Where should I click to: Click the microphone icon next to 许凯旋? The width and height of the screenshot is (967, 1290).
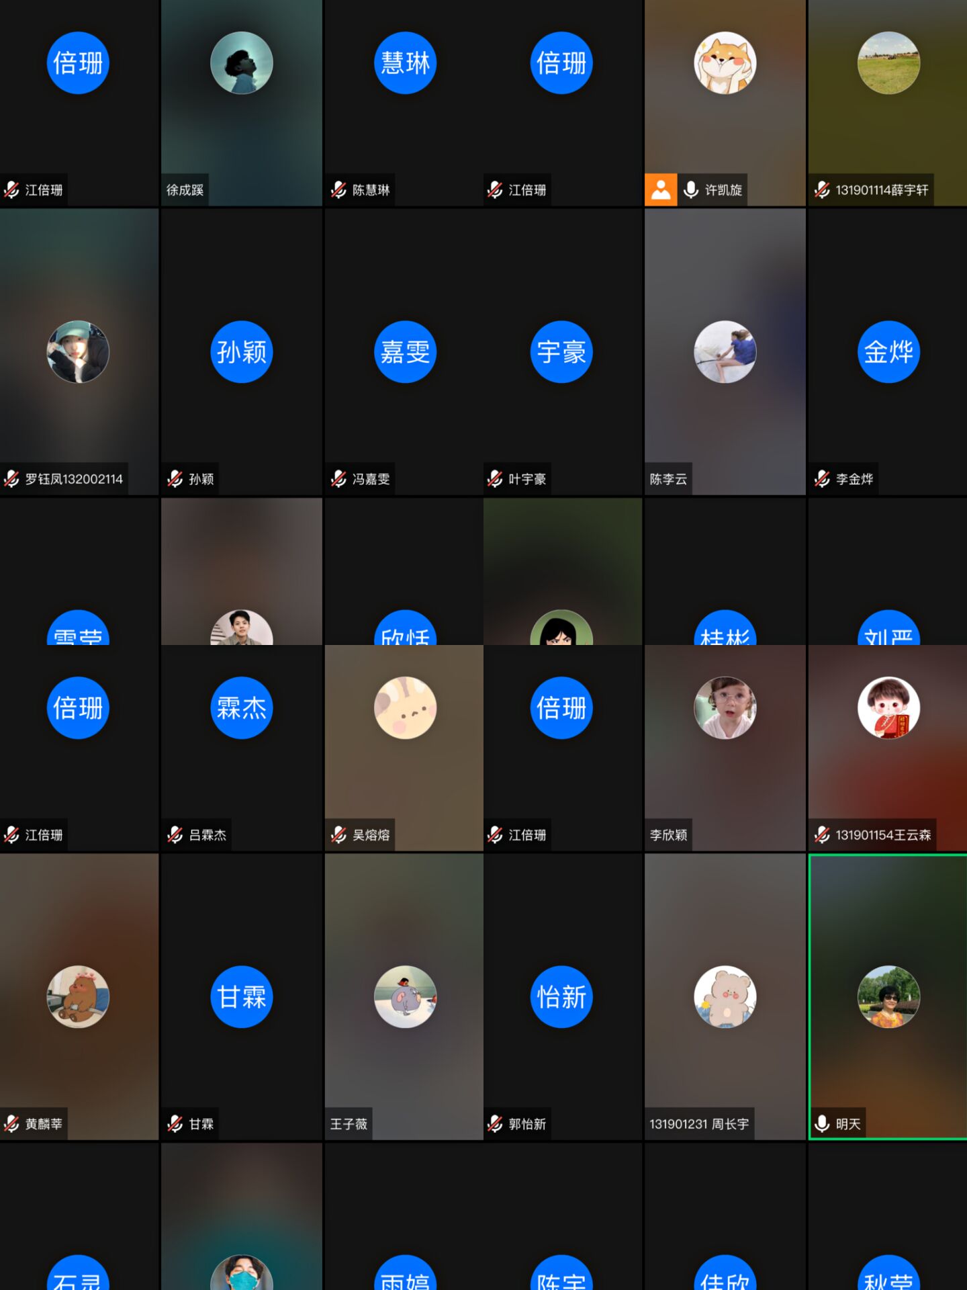click(x=690, y=190)
